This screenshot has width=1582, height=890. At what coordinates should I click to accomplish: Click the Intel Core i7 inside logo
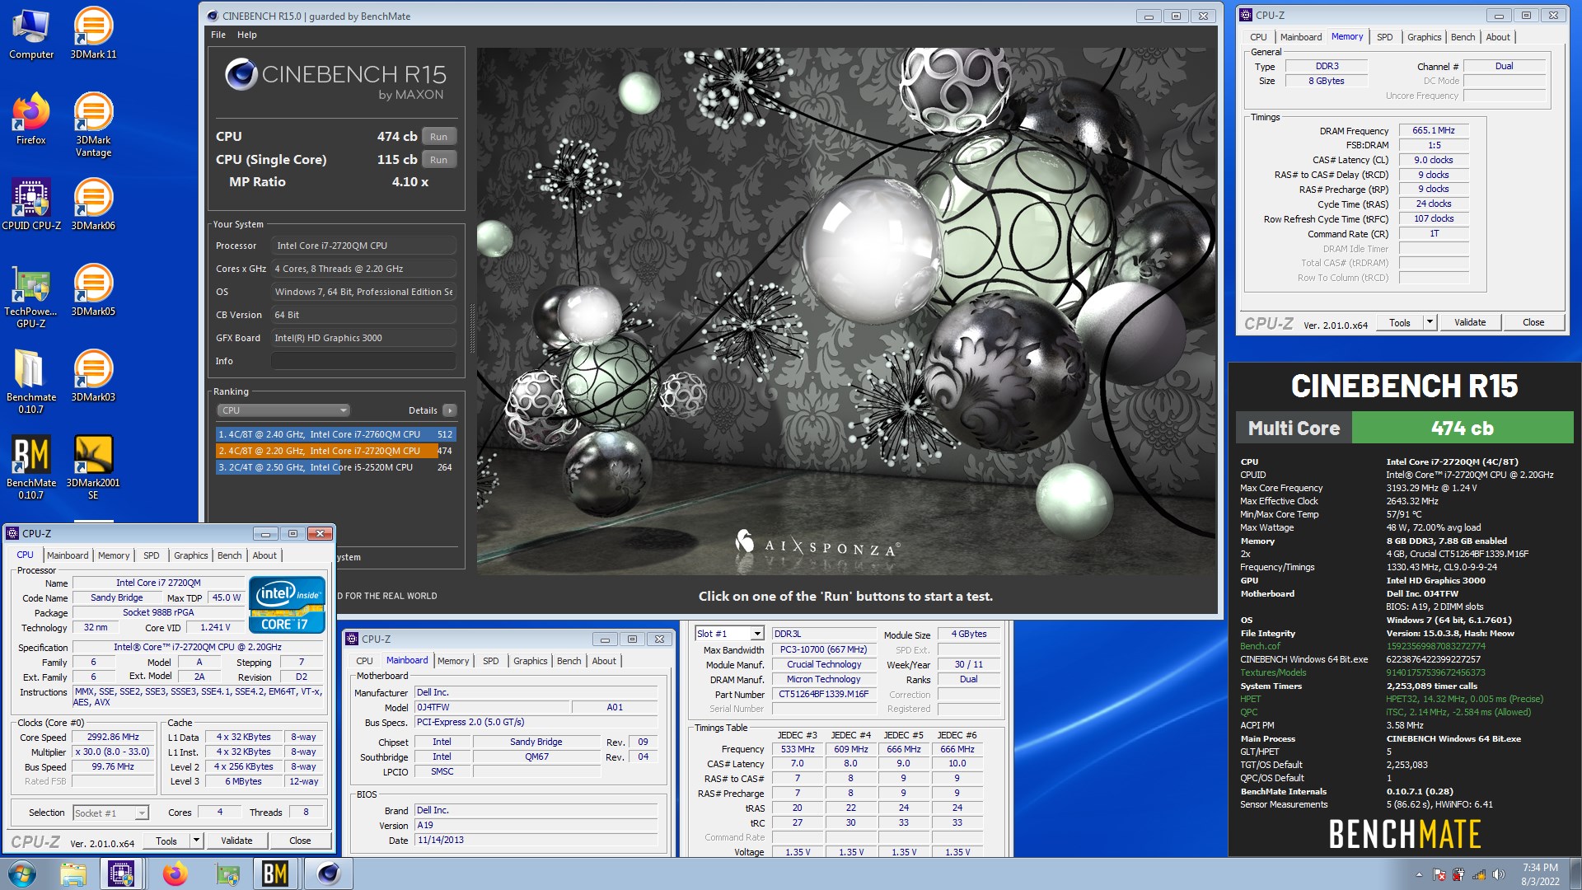[x=287, y=604]
